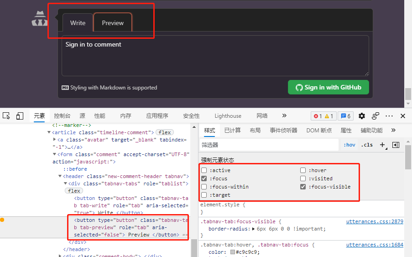This screenshot has height=257, width=412.
Task: Click the errors and warnings counter badge
Action: pyautogui.click(x=323, y=116)
